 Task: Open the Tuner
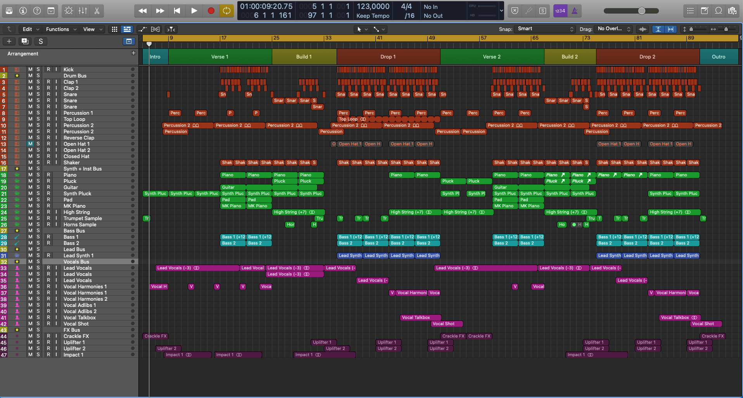(x=529, y=11)
